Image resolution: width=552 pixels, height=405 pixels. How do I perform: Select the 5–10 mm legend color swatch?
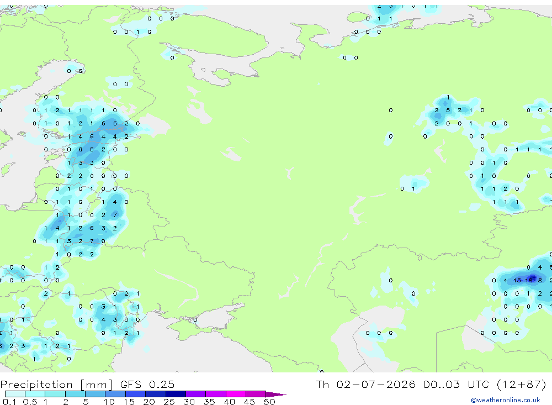pos(95,394)
